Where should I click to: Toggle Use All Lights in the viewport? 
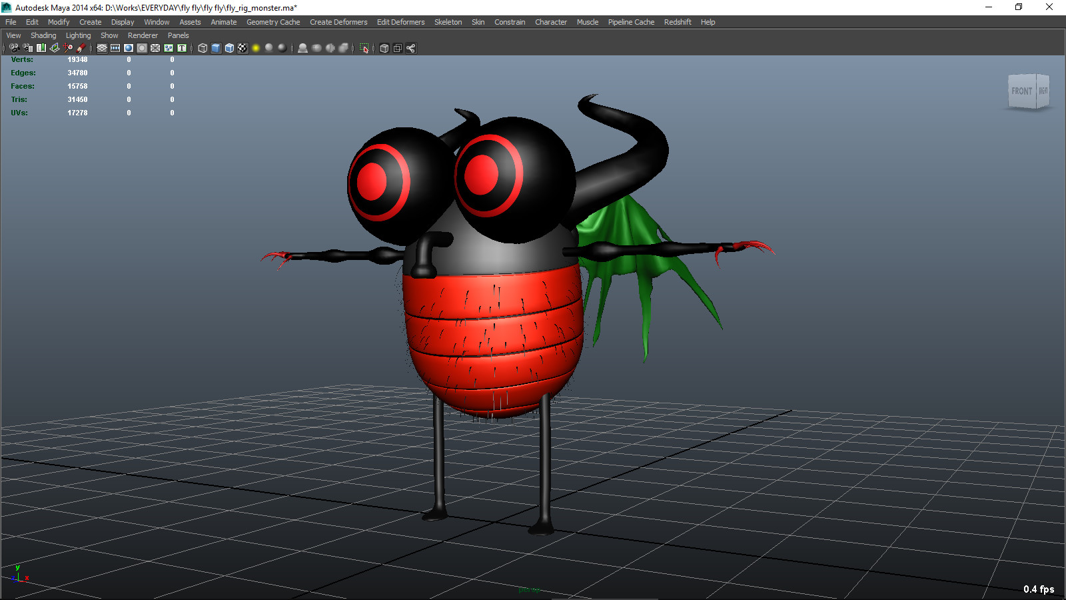[255, 48]
